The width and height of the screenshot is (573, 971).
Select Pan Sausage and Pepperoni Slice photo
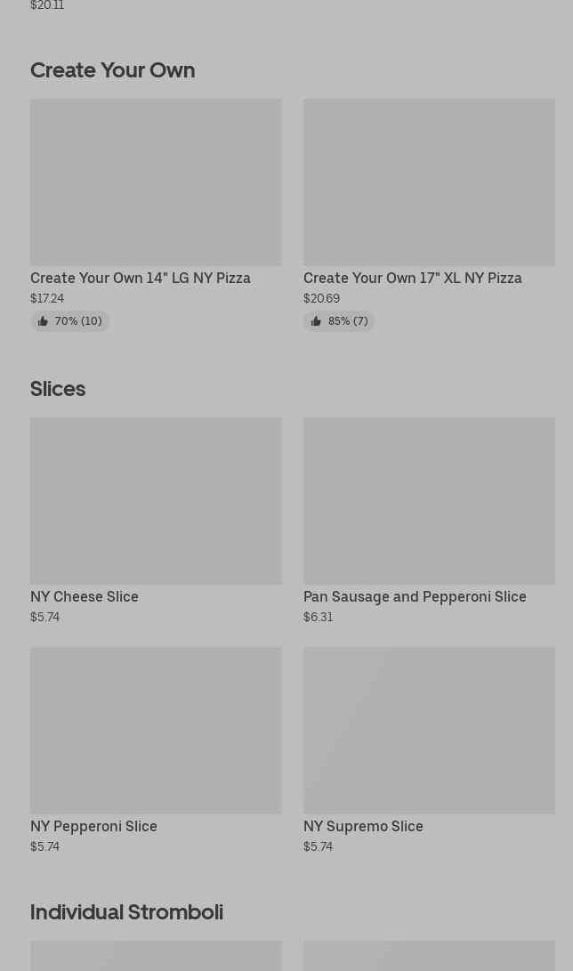click(x=429, y=500)
